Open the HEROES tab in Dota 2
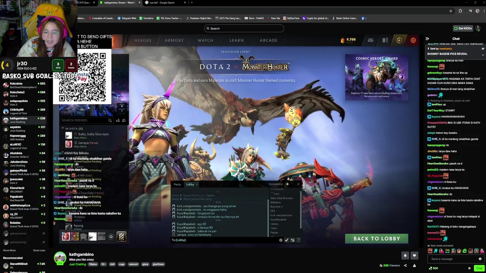 tap(143, 40)
